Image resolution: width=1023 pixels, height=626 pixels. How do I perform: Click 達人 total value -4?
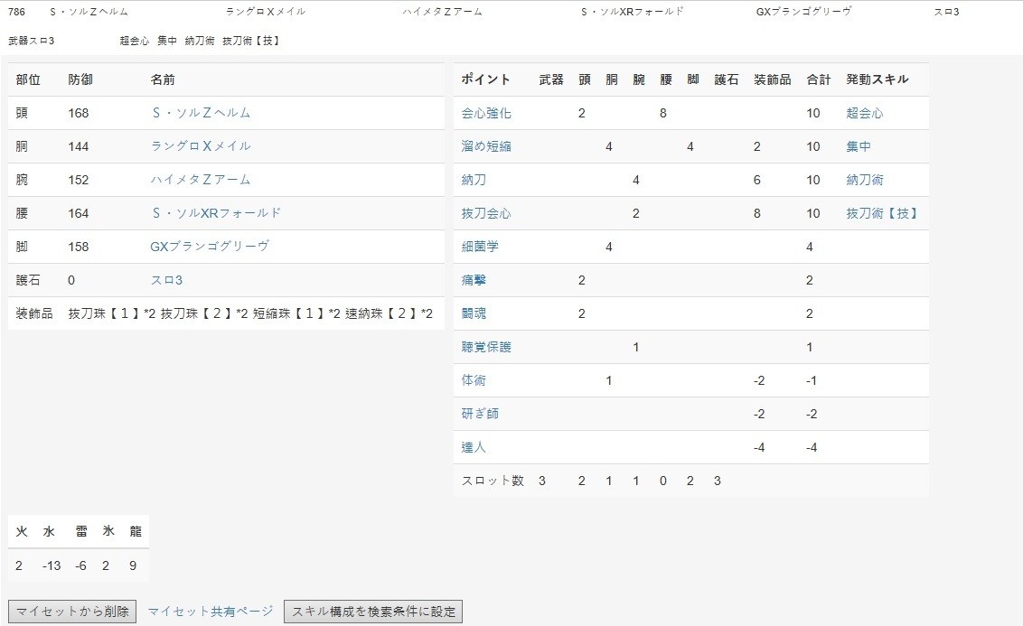812,446
